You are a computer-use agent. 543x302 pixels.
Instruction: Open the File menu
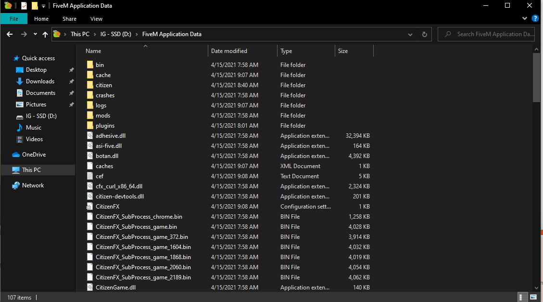(x=14, y=19)
